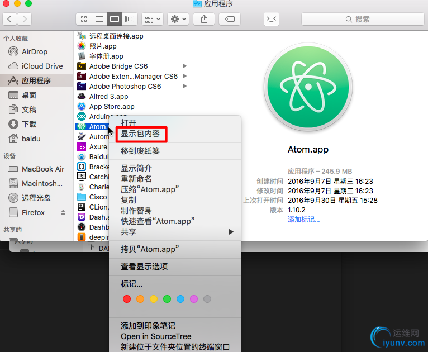
Task: Go forward with the Finder forward arrow
Action: [x=24, y=19]
